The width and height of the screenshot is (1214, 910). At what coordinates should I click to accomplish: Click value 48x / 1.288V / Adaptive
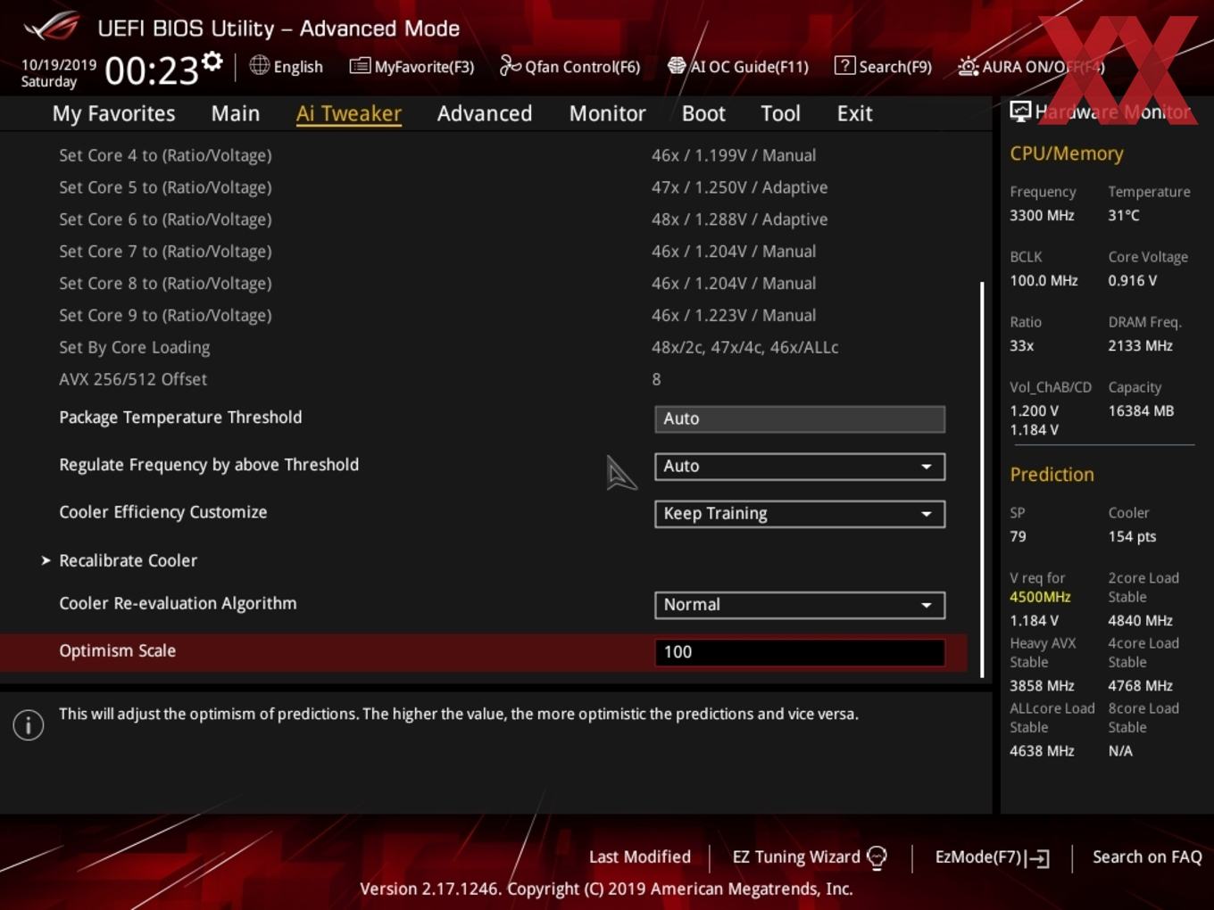click(x=739, y=219)
